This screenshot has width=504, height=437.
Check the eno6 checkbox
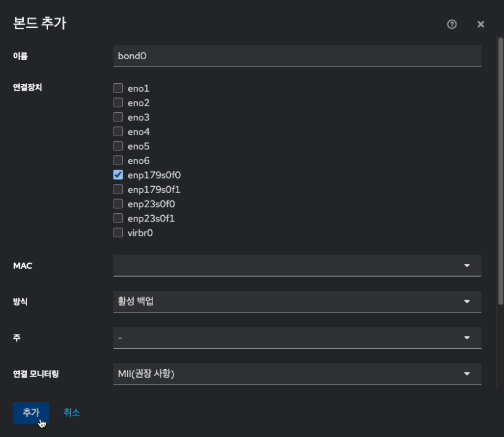tap(118, 160)
